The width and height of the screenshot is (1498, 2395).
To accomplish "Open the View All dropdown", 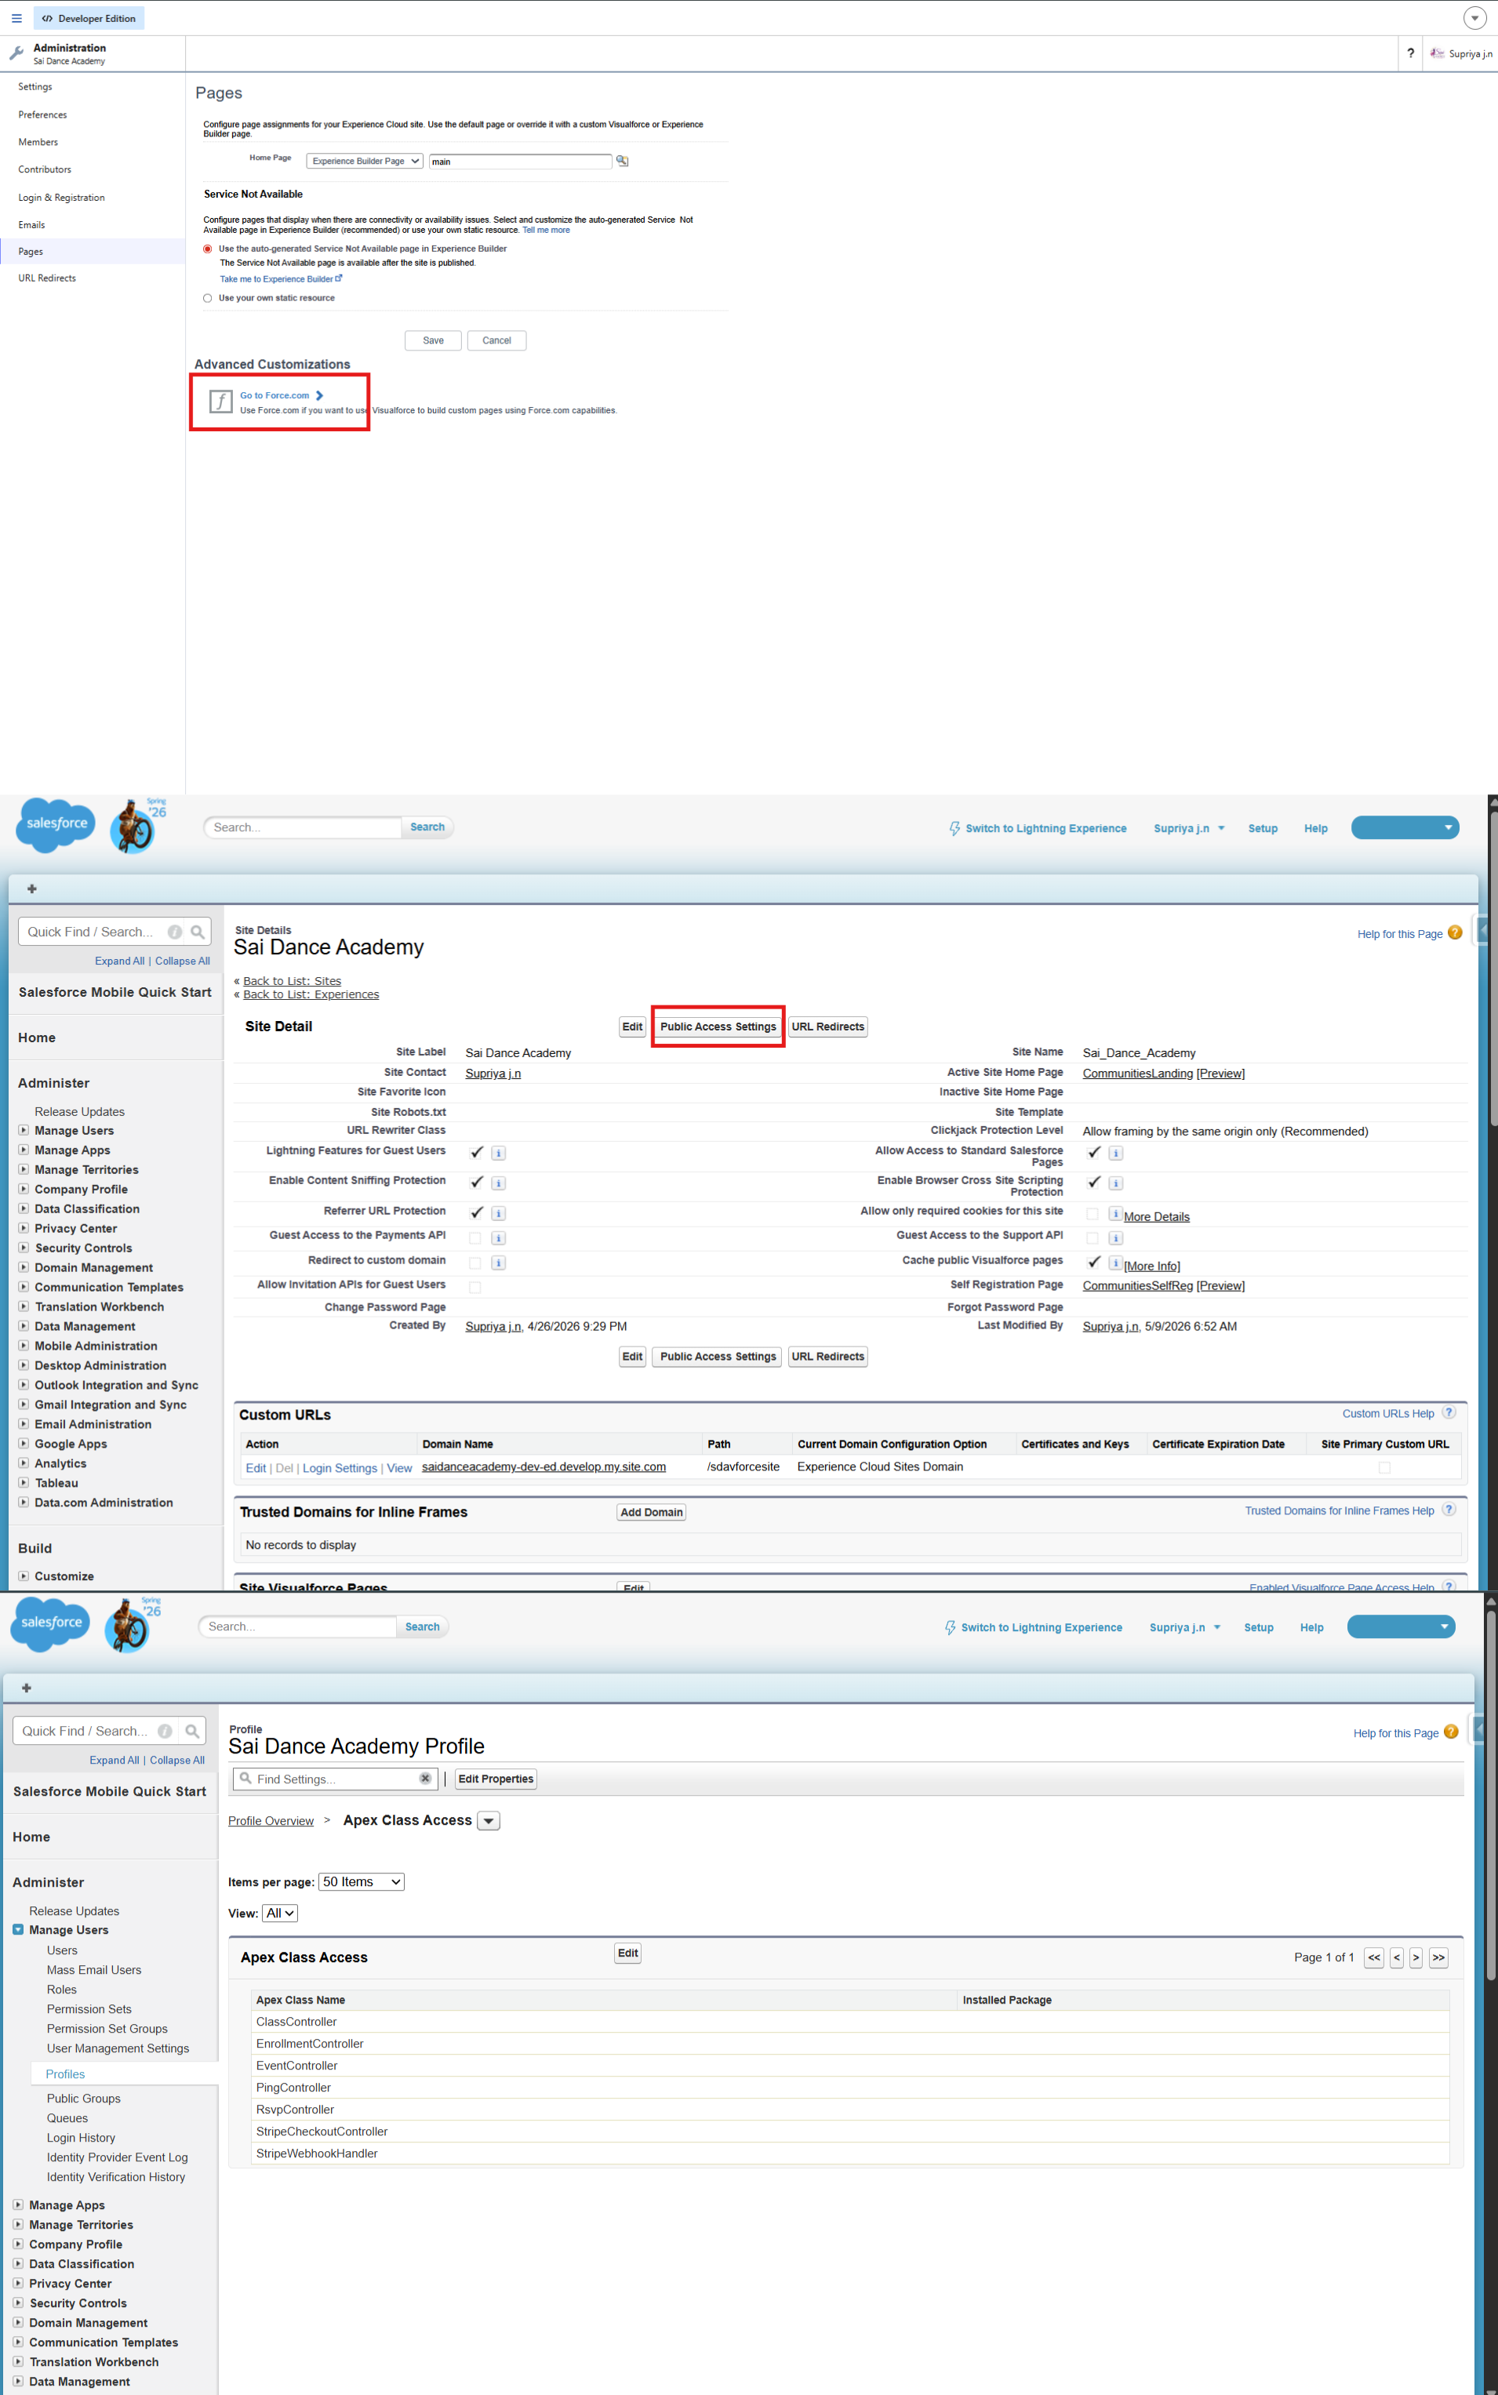I will click(x=280, y=1913).
